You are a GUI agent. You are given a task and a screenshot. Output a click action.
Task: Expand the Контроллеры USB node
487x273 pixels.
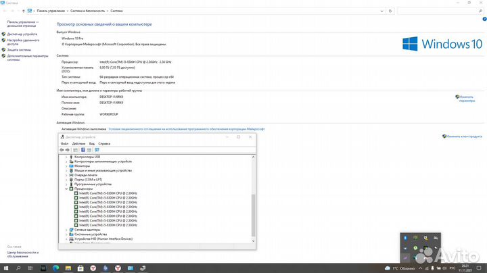point(66,157)
